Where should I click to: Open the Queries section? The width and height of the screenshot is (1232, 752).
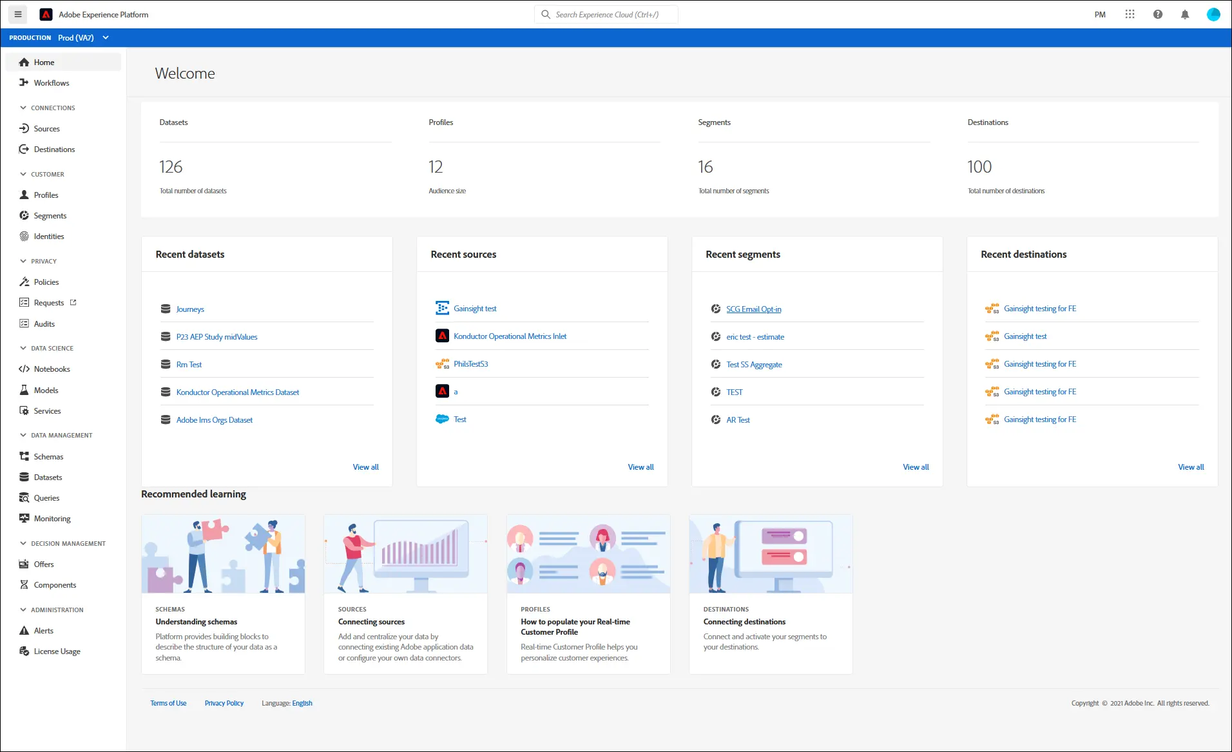pos(46,497)
